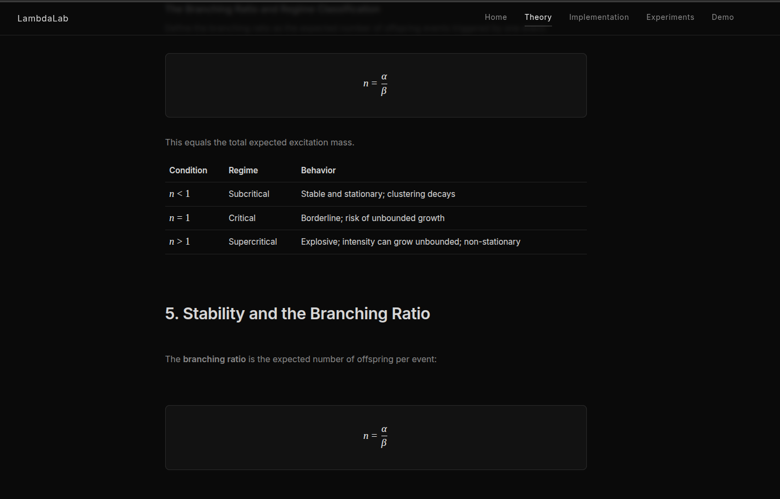Select the Theory navigation tab
Screen dimensions: 780x499
538,17
